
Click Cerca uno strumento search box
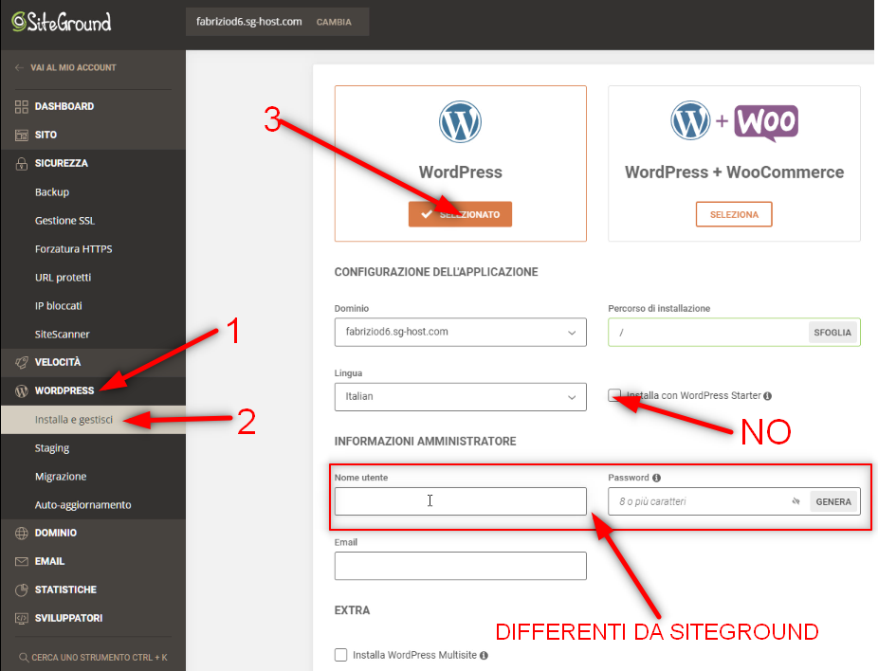point(93,658)
